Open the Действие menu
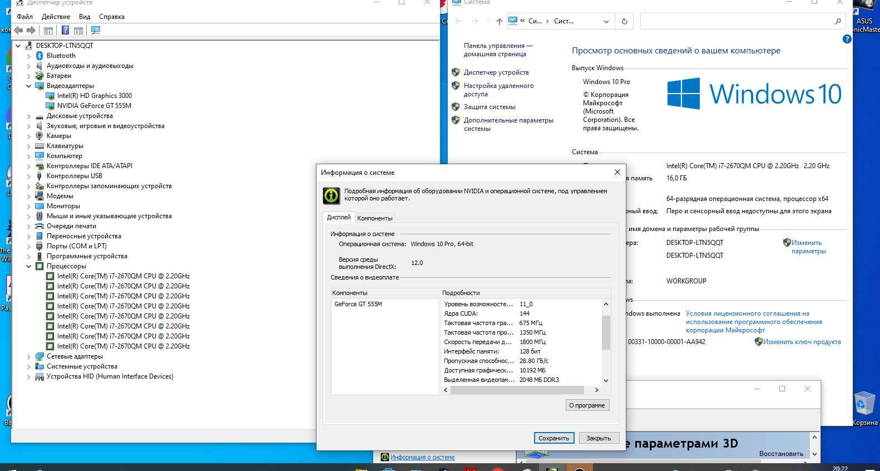 pyautogui.click(x=56, y=17)
